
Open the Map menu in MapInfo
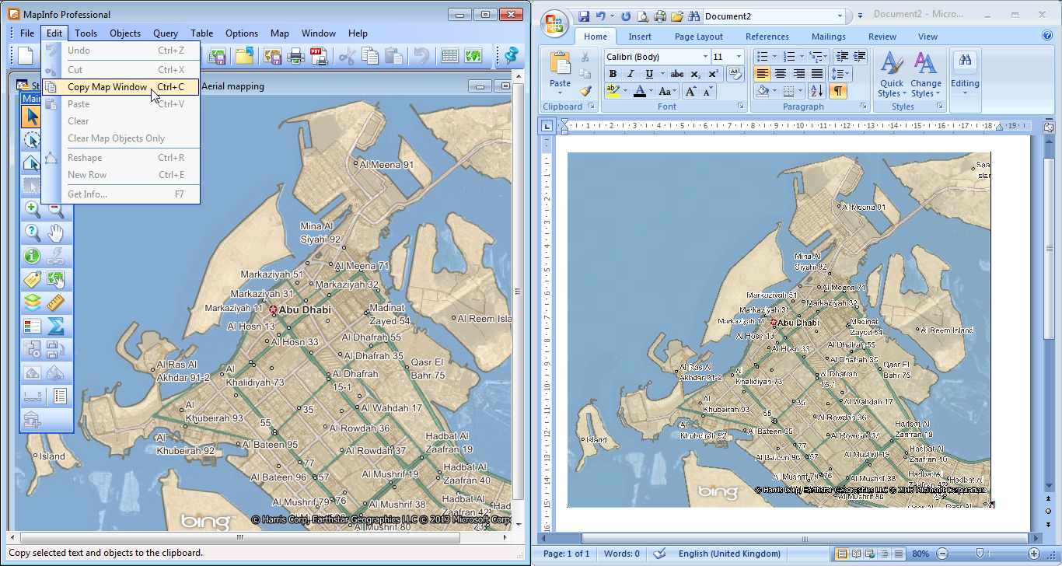[x=280, y=33]
